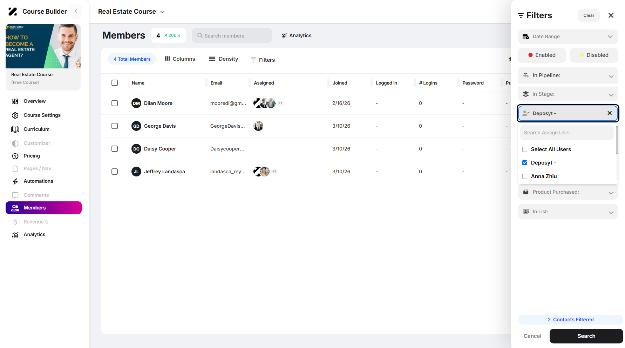Click the Course Builder logo icon

13,12
